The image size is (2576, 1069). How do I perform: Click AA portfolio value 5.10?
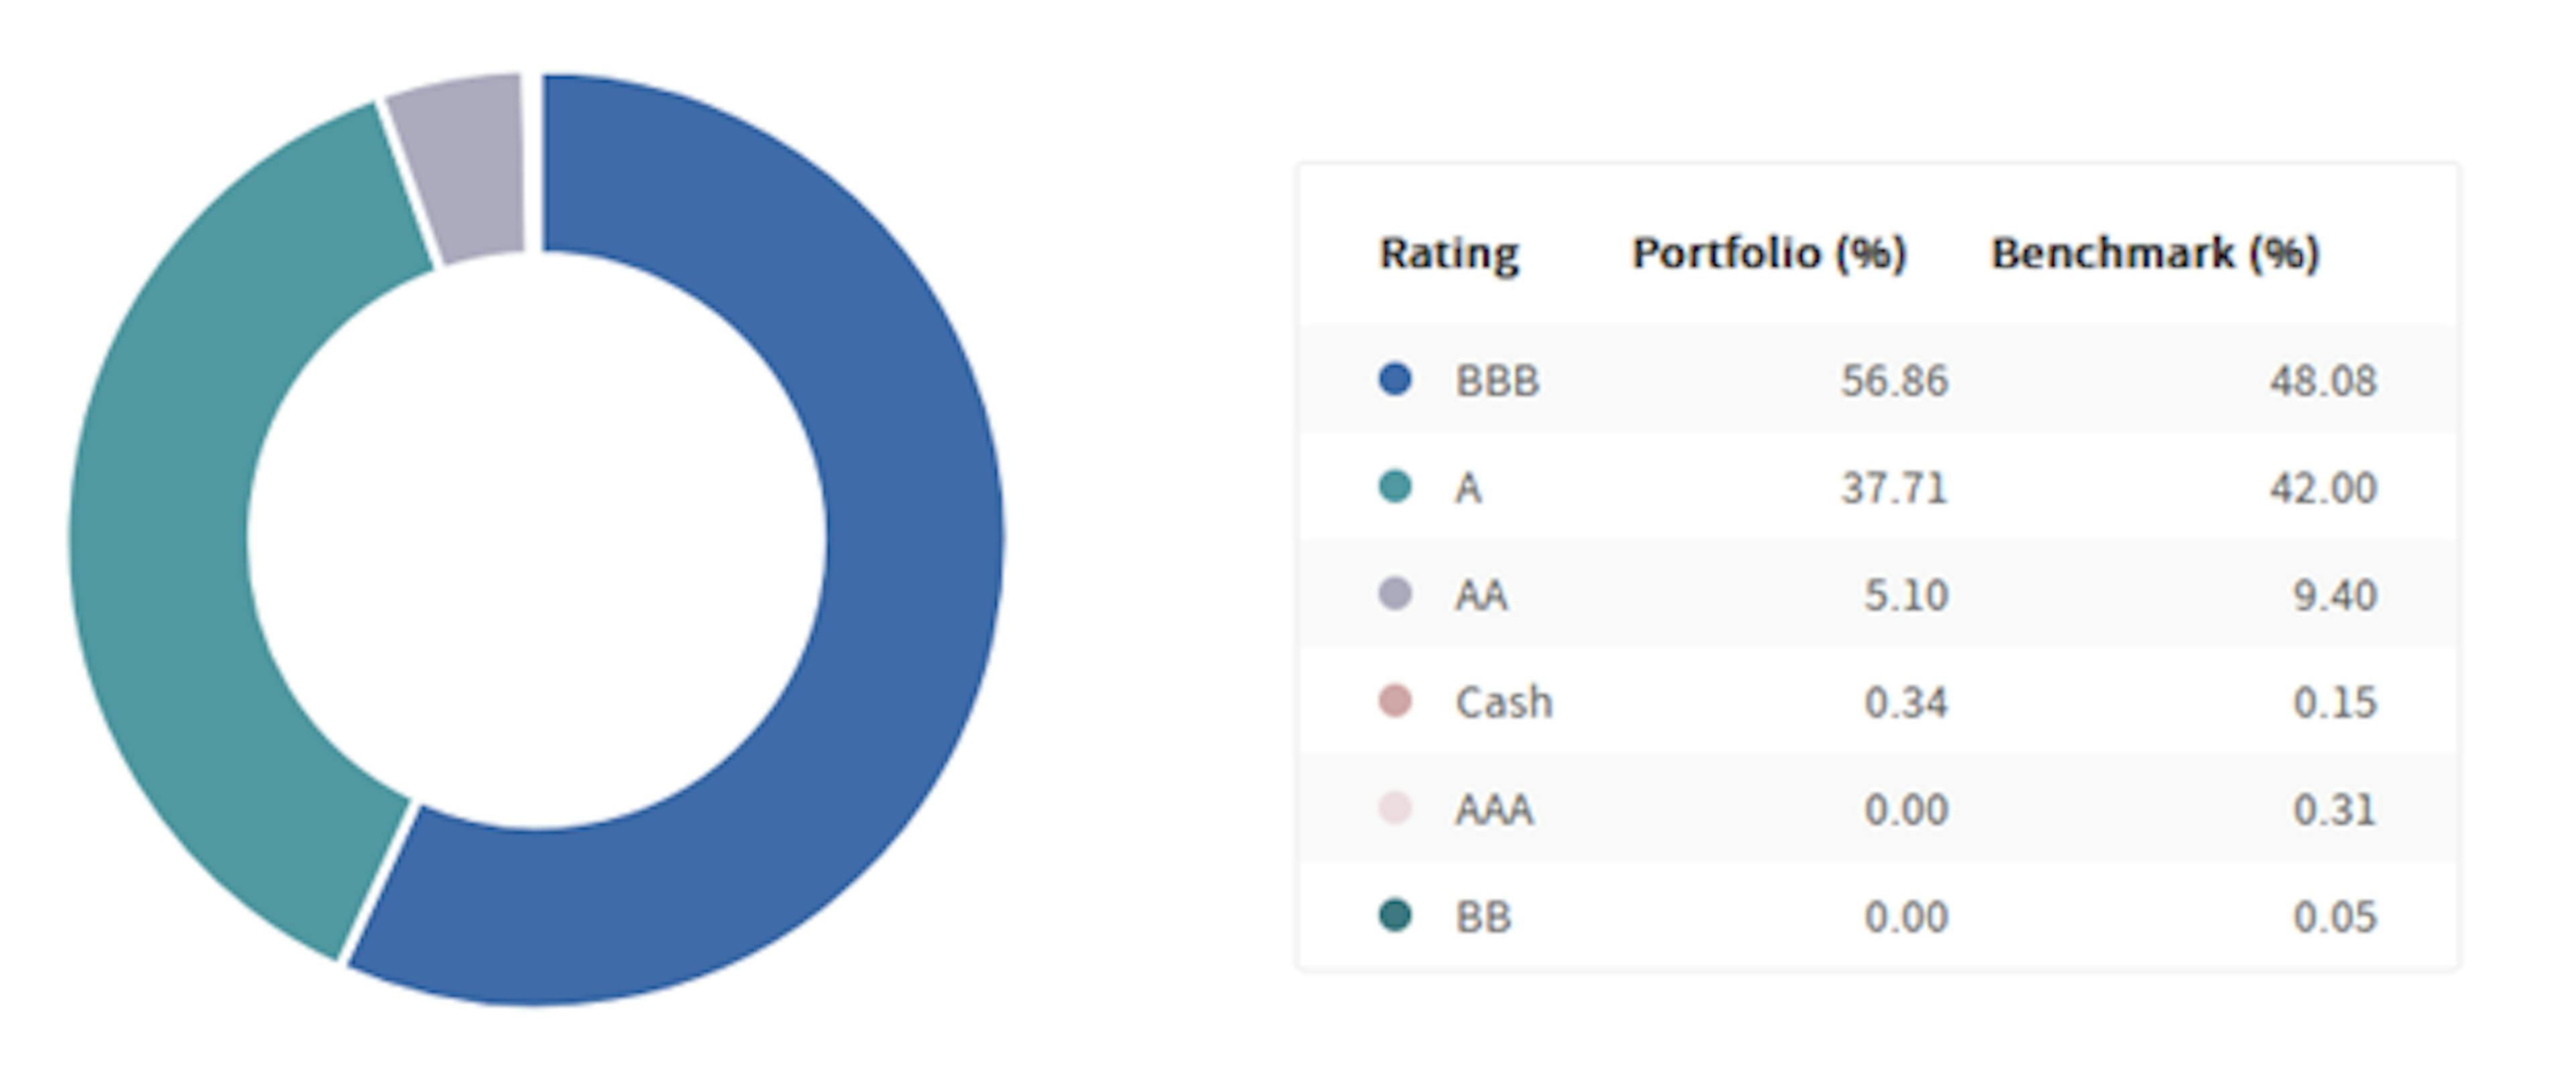point(1905,595)
